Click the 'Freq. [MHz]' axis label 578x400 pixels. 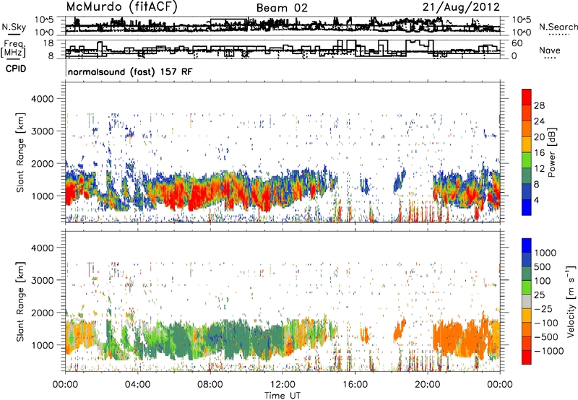14,50
